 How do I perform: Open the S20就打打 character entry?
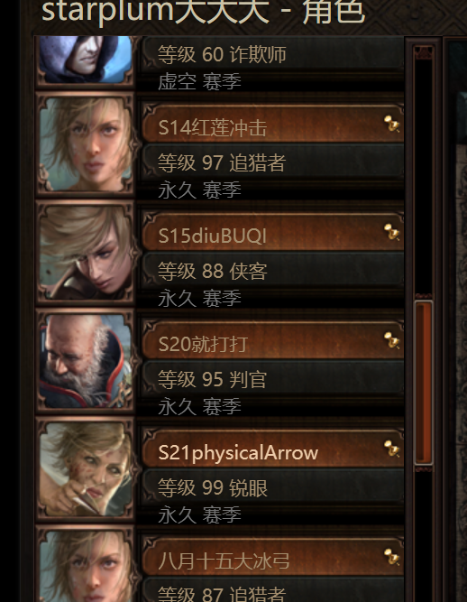[272, 340]
